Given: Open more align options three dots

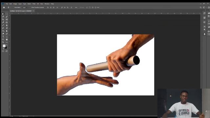Looking at the screenshot, I should [x=76, y=8].
